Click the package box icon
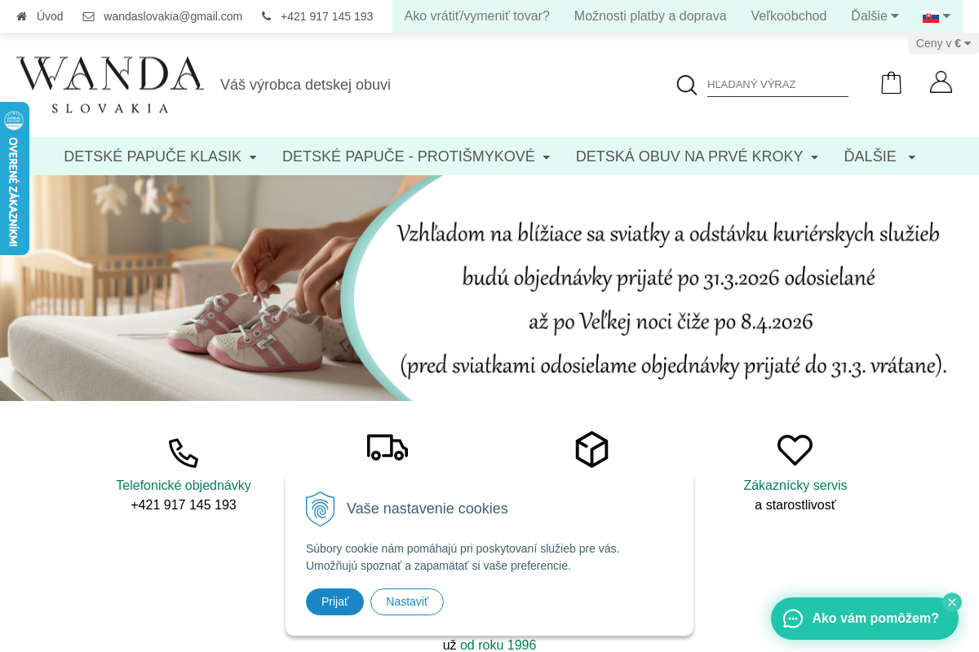The width and height of the screenshot is (979, 652). click(591, 449)
